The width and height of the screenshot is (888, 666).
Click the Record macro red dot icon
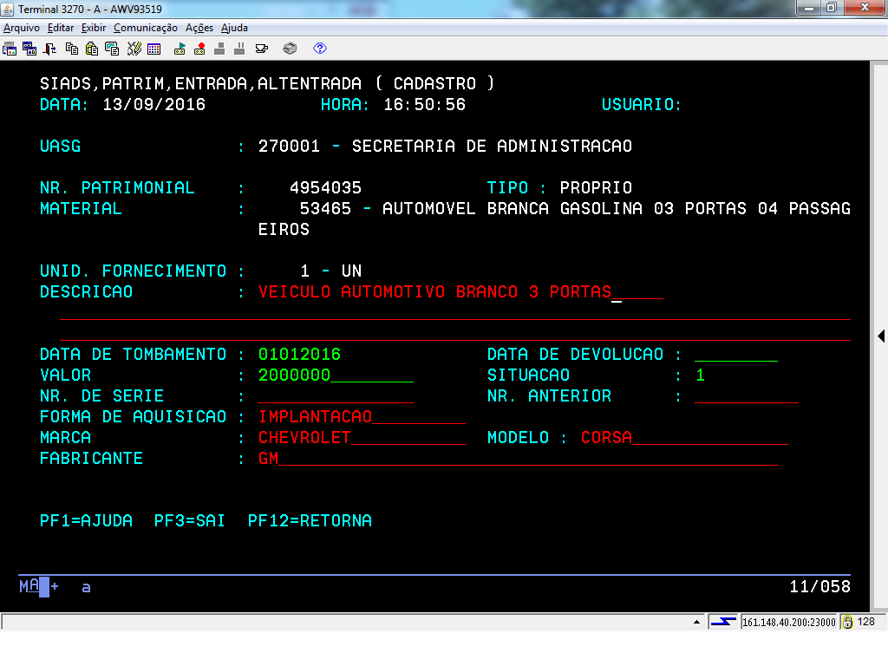tap(199, 49)
